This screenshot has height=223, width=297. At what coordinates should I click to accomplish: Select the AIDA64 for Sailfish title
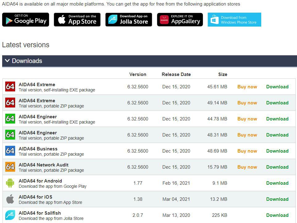coord(40,213)
